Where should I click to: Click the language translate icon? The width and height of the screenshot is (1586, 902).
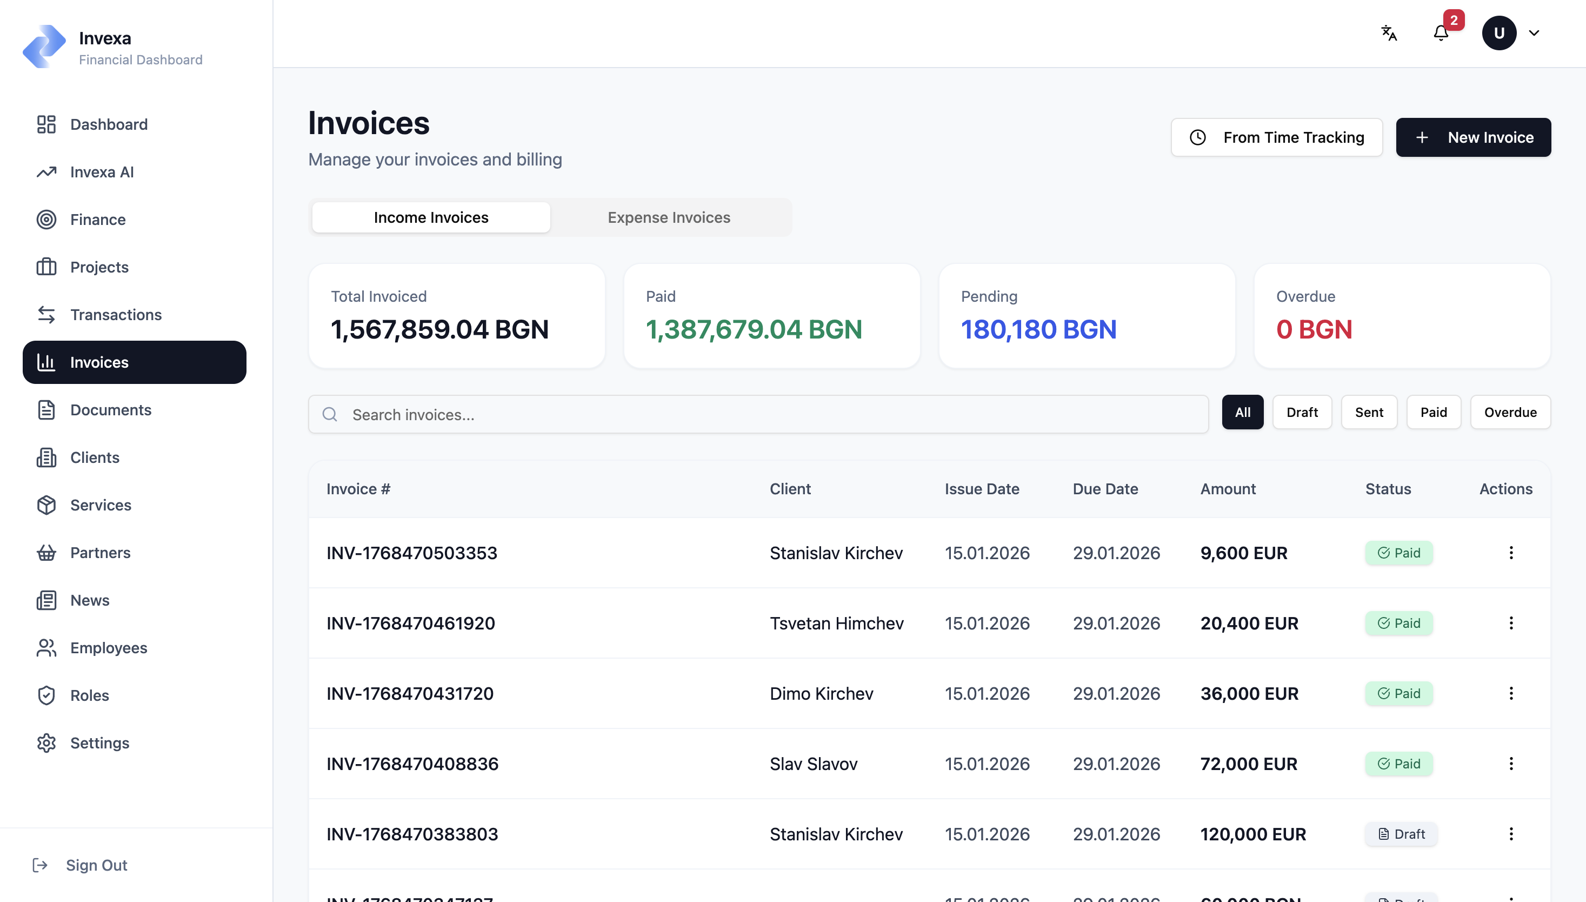1389,33
